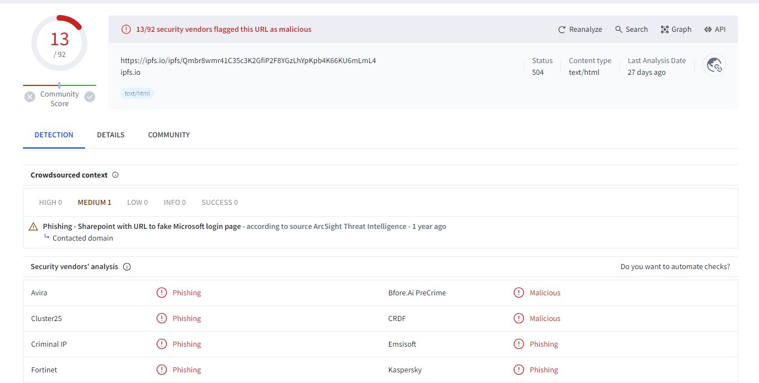The image size is (759, 383).
Task: Click the phishing warning triangle icon
Action: [34, 227]
